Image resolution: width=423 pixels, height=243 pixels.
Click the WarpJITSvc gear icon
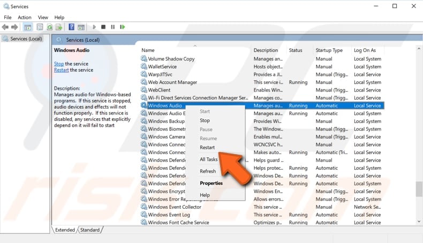144,74
